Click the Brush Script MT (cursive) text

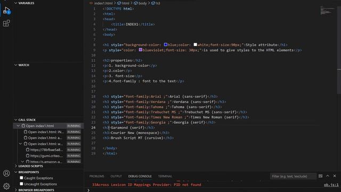point(137,138)
